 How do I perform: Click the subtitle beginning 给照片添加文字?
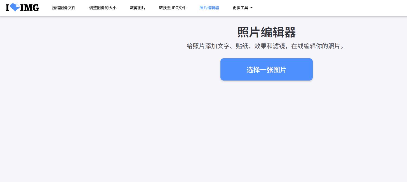point(265,46)
